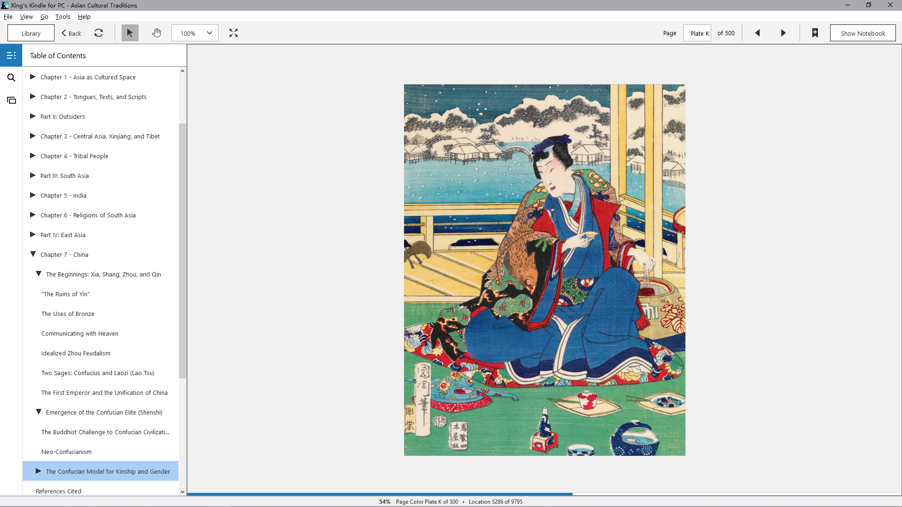Collapse Emergence of the Confucian Elite section
Screen dimensions: 902x507
(x=39, y=412)
